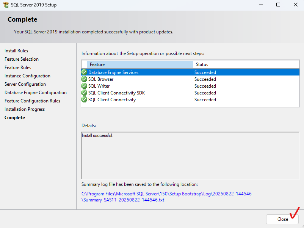
Task: Click the Feature Configuration Rules step
Action: point(32,101)
